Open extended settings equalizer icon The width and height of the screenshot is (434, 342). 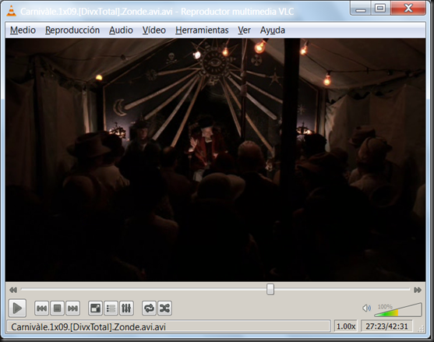click(x=126, y=308)
